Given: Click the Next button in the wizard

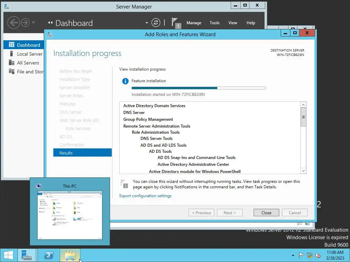Looking at the screenshot, I should tap(230, 213).
